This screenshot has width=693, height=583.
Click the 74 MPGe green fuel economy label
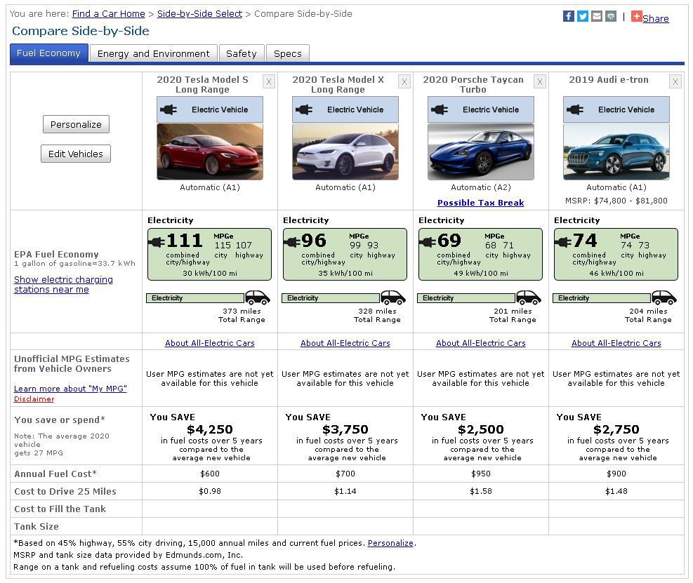pos(616,255)
